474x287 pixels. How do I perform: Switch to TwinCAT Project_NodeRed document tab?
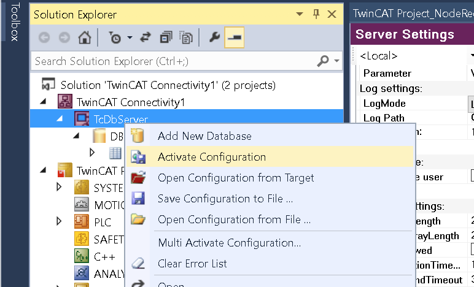[413, 13]
